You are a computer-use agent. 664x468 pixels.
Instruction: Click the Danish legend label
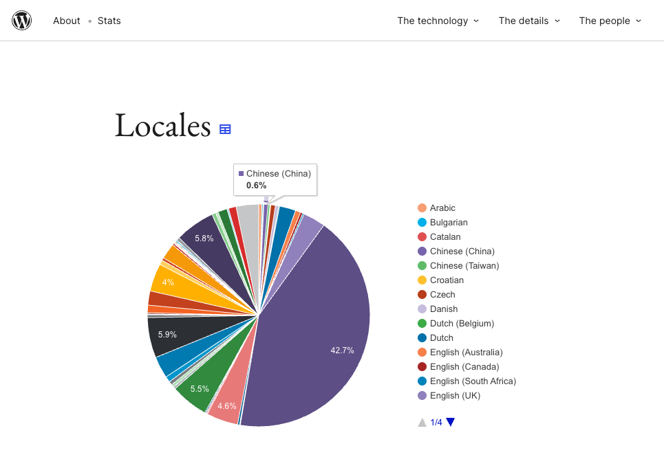[444, 309]
